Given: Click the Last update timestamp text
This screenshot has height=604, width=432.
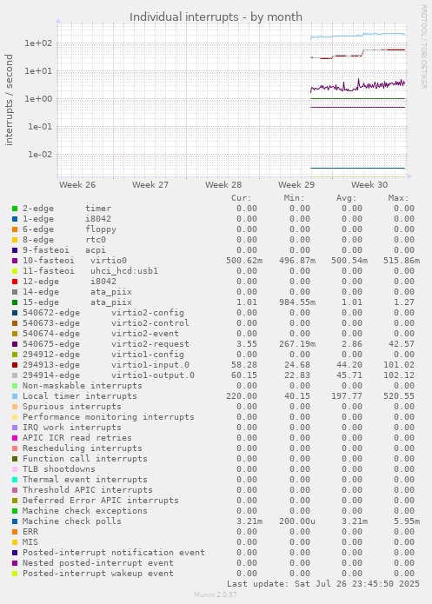Looking at the screenshot, I should tap(323, 584).
